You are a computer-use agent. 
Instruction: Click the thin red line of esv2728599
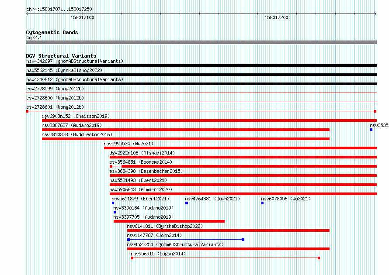tap(201, 93)
